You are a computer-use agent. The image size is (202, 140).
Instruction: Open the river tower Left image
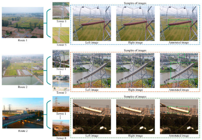click(92, 71)
